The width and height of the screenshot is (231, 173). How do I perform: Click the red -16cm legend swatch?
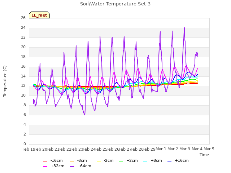tap(45, 161)
